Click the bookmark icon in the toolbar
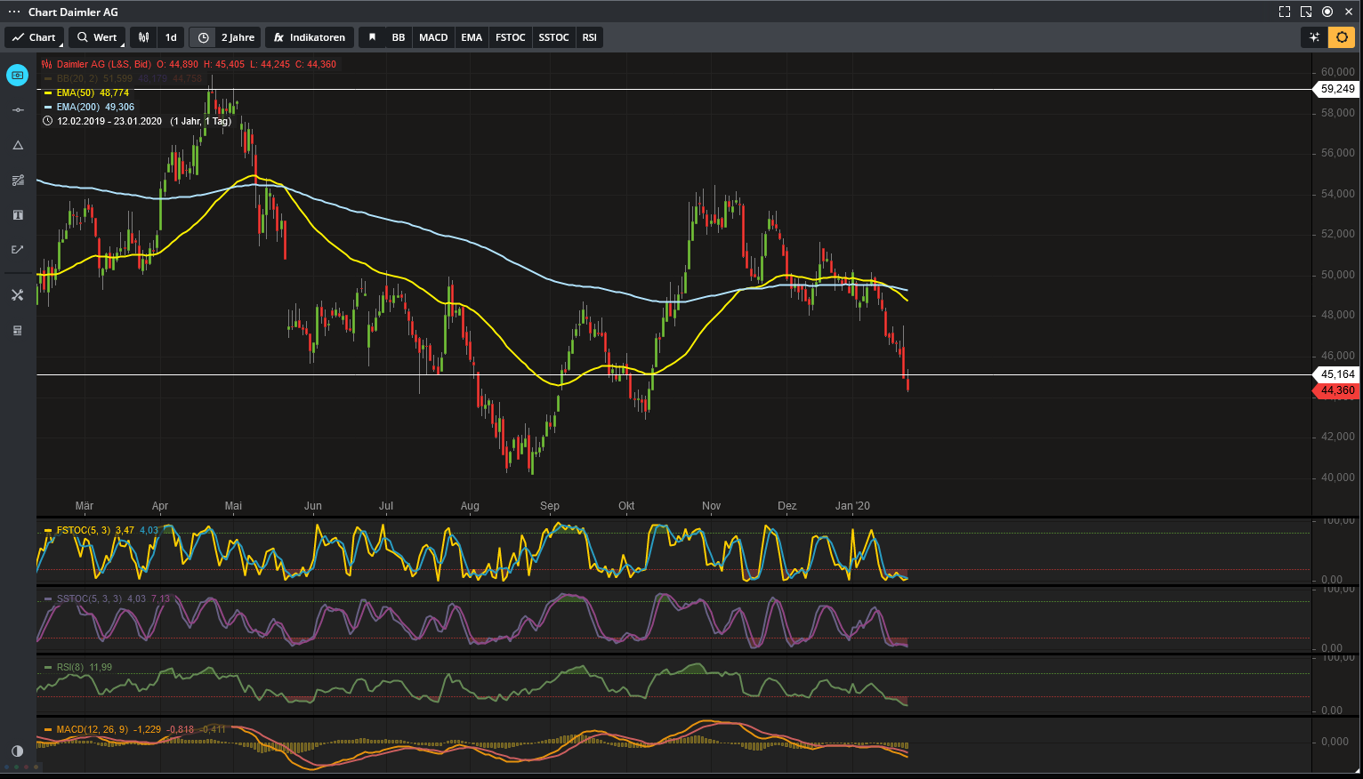The image size is (1363, 779). (x=372, y=37)
